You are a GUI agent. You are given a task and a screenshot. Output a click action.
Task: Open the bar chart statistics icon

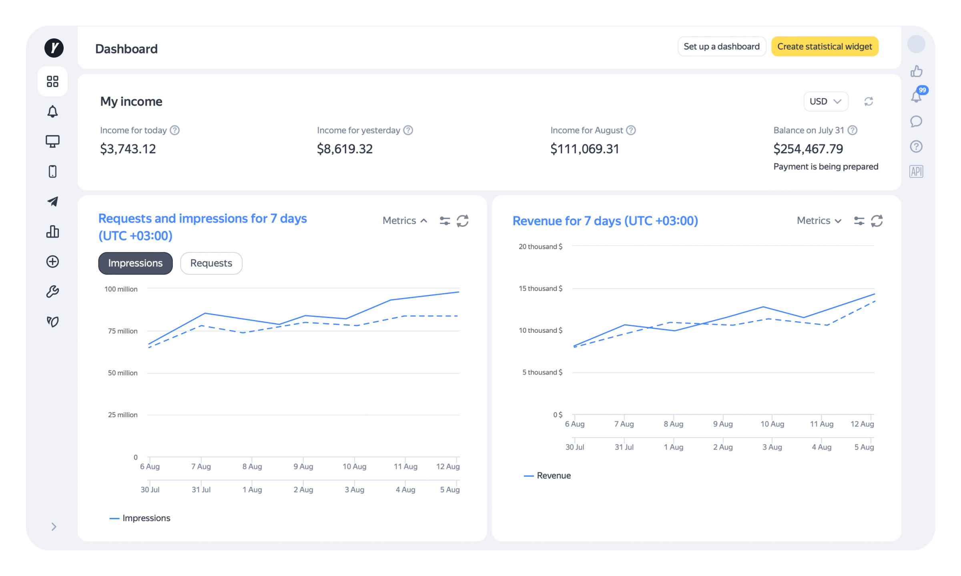52,232
